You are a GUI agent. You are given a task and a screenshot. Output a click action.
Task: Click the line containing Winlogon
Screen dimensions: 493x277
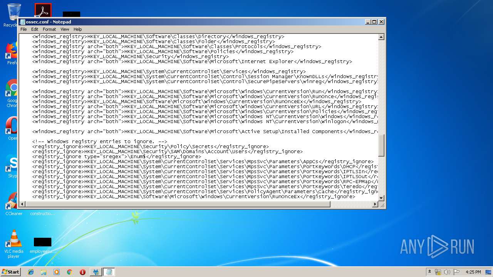coord(205,122)
